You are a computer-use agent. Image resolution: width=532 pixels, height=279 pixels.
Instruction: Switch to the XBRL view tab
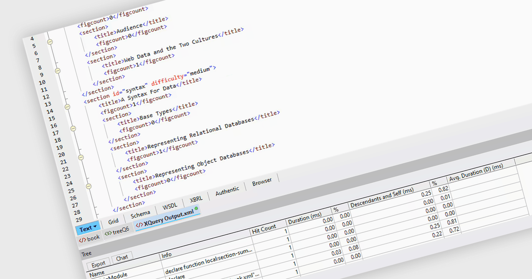pyautogui.click(x=196, y=200)
